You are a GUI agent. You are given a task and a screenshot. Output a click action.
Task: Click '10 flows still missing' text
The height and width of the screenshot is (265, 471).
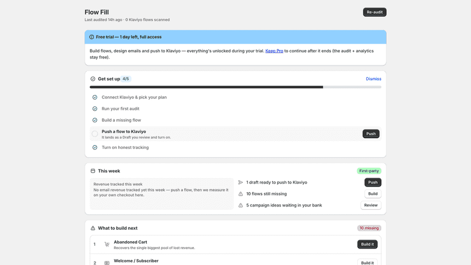(266, 194)
